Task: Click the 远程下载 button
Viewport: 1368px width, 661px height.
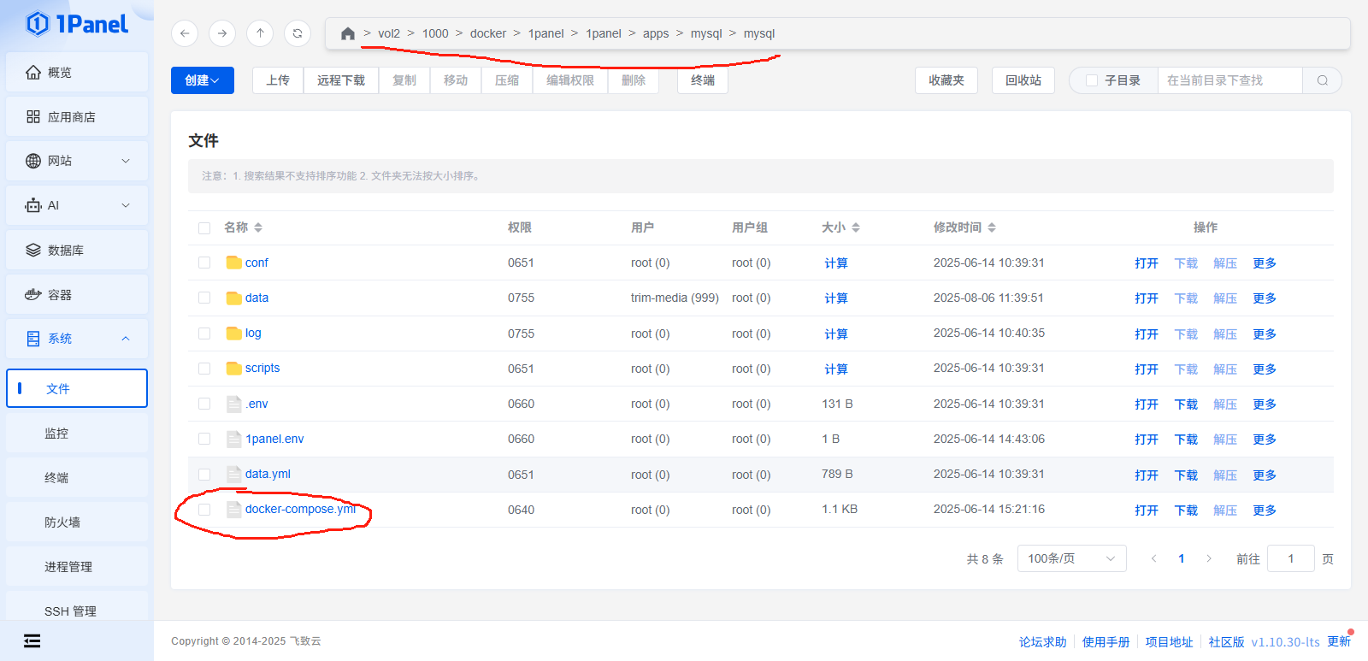Action: click(341, 80)
